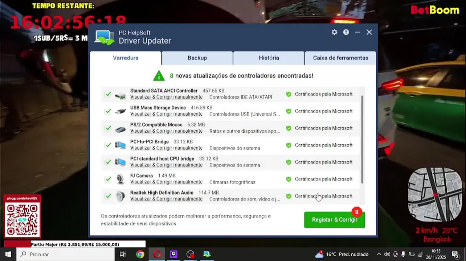
Task: Select the text "114.7 MB"
Action: tap(209, 192)
